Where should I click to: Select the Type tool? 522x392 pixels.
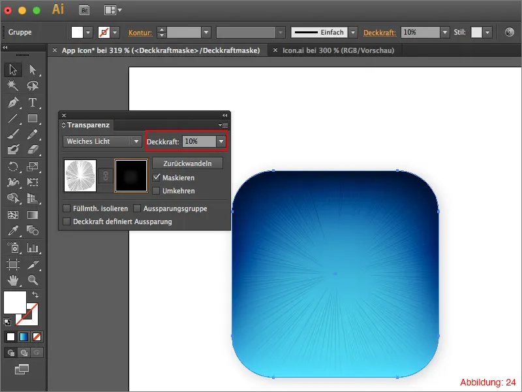(32, 102)
